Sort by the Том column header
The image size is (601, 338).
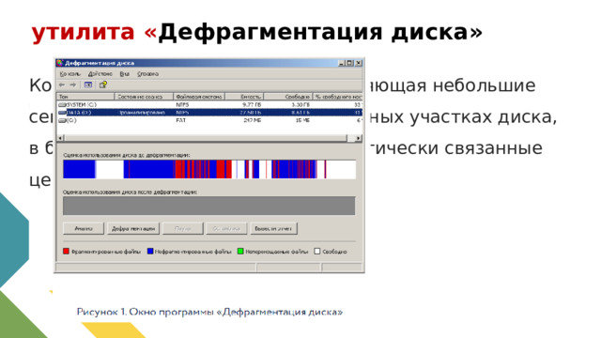(85, 97)
